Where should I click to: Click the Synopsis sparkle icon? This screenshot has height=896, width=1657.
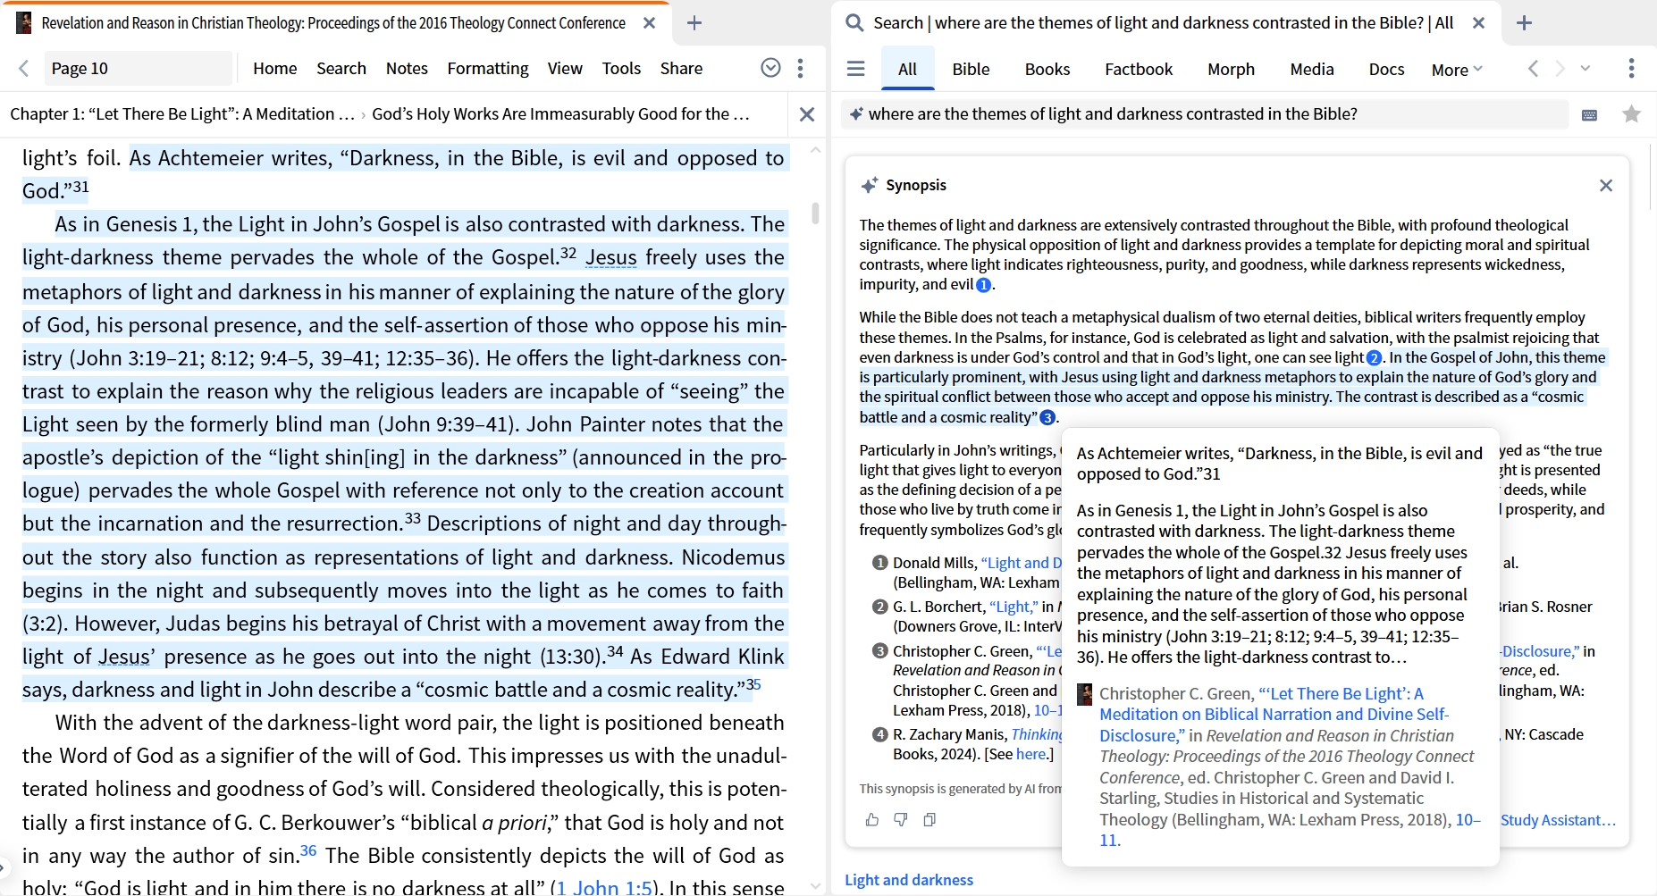click(x=869, y=185)
